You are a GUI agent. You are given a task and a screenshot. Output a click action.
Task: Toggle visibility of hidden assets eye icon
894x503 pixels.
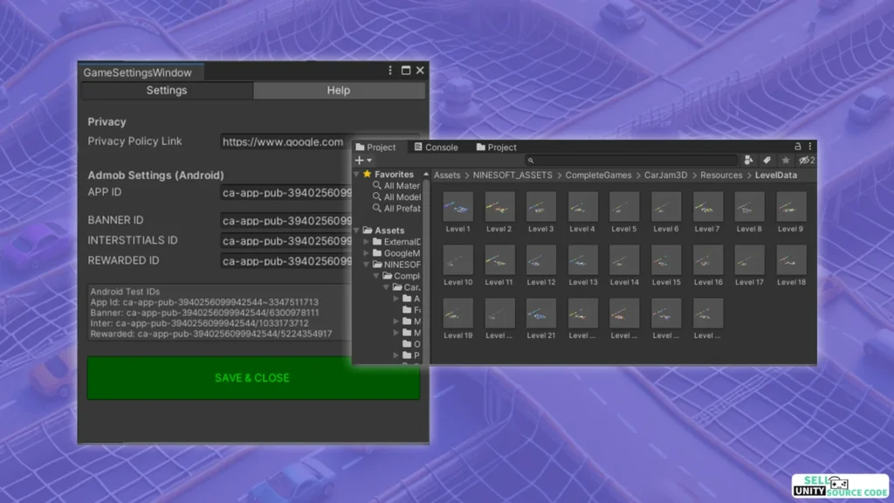tap(804, 161)
